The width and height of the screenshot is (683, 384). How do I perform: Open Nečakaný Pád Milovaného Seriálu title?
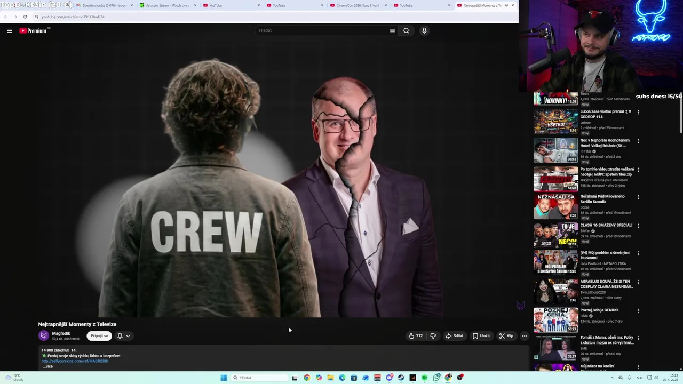[x=602, y=199]
